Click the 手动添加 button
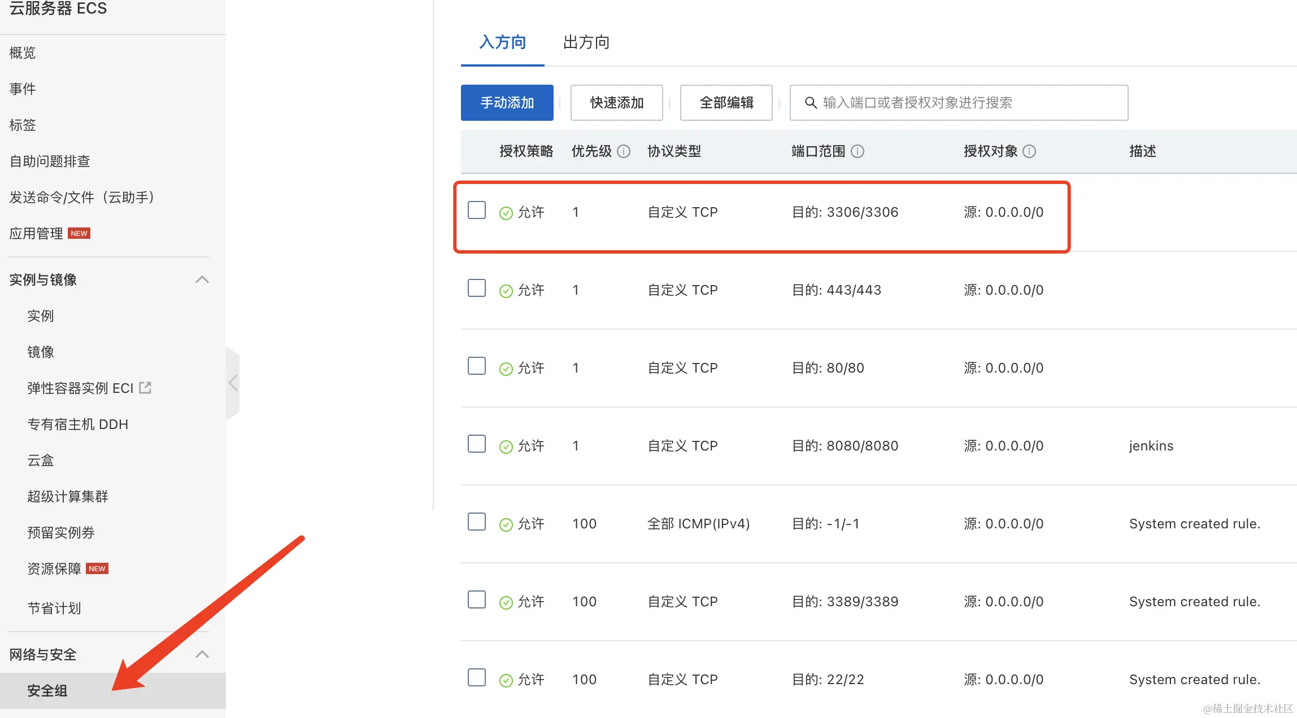 click(x=507, y=103)
